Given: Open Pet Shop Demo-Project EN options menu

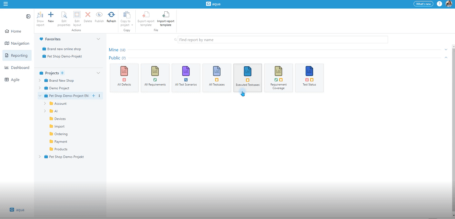Looking at the screenshot, I should 99,96.
